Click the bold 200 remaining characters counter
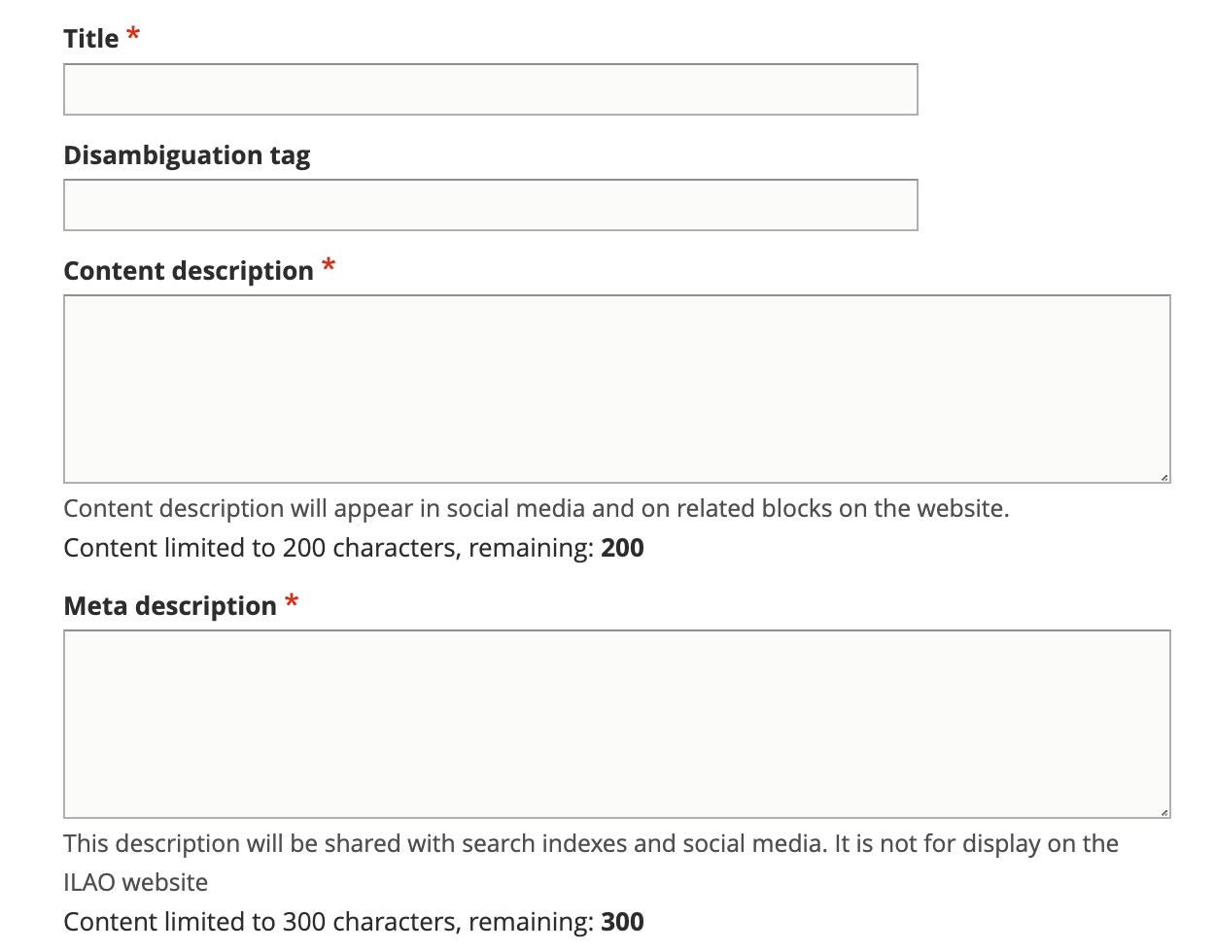This screenshot has height=952, width=1215. tap(622, 548)
